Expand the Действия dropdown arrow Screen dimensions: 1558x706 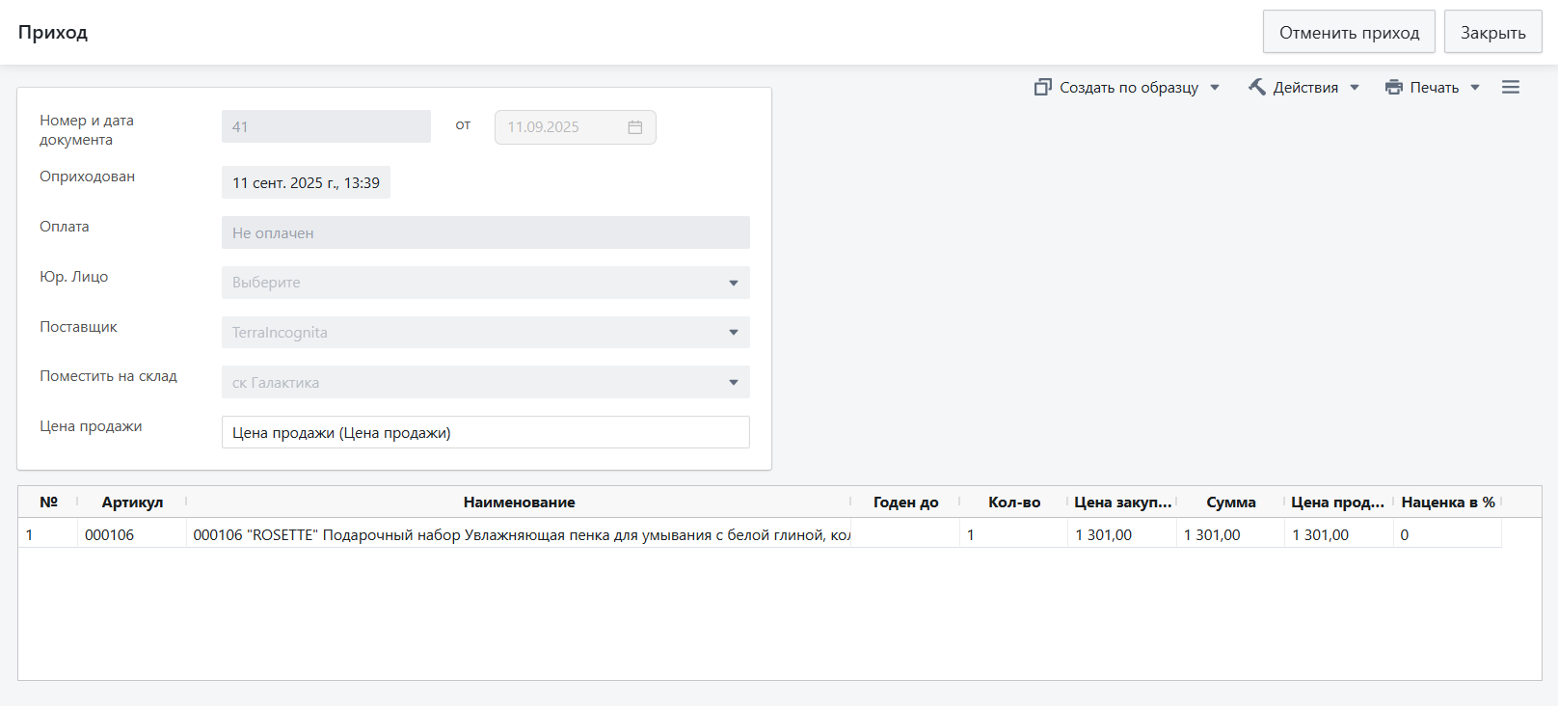pos(1355,88)
